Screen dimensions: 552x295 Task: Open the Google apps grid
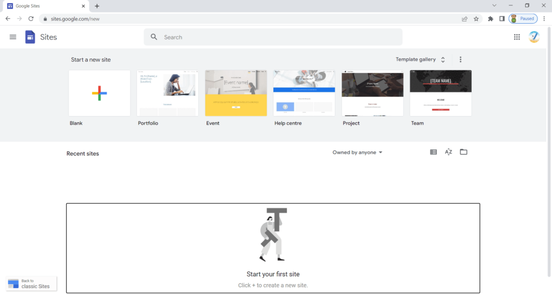coord(517,37)
